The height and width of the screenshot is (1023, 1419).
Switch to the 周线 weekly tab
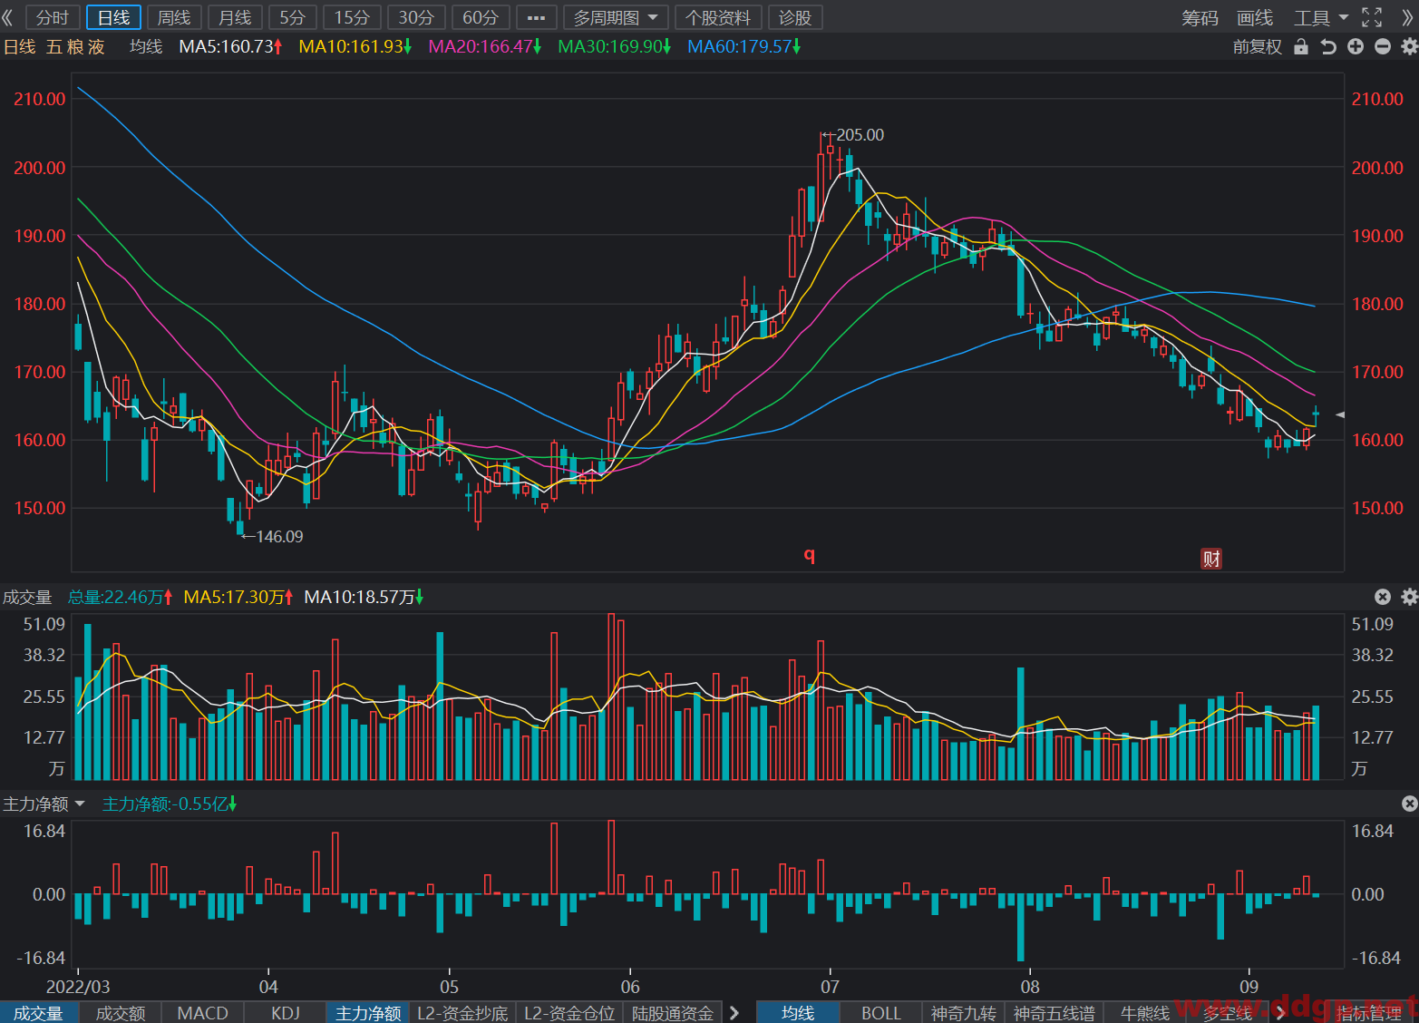tap(174, 17)
